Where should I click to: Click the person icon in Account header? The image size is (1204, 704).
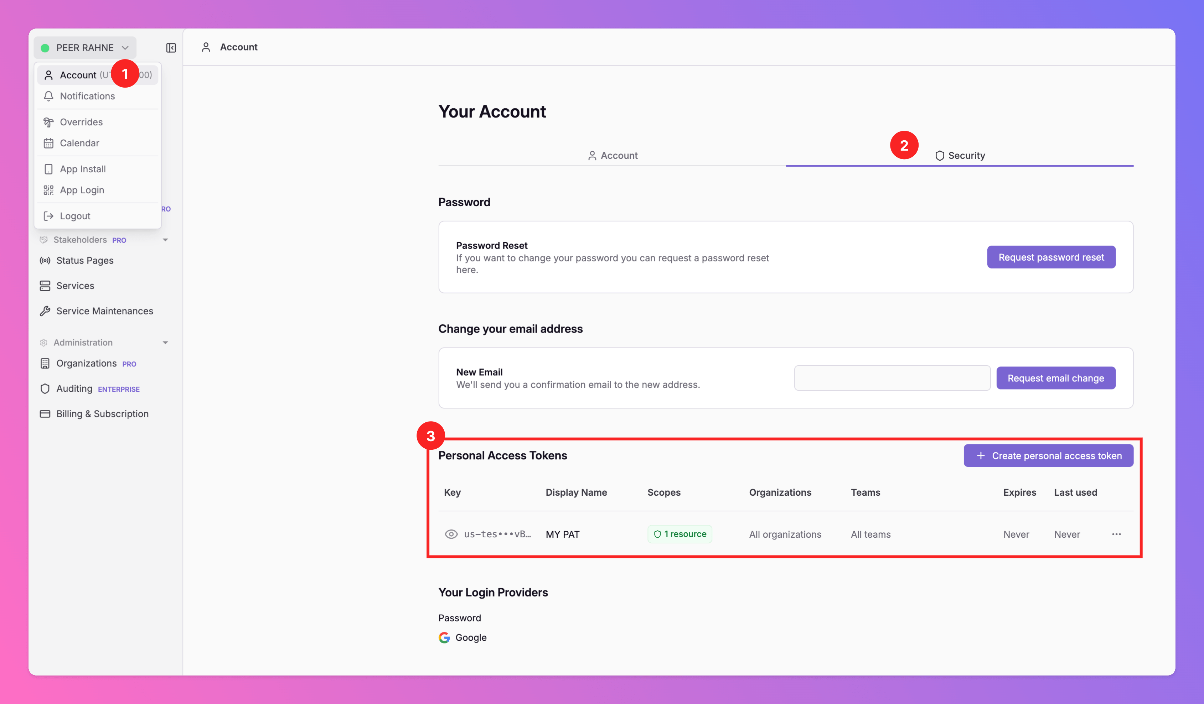click(x=206, y=47)
